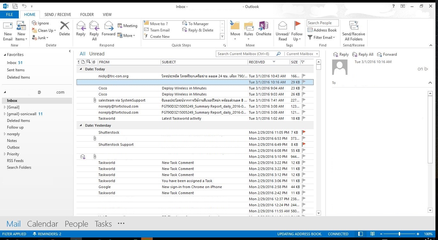Image resolution: width=438 pixels, height=240 pixels.
Task: Show more navigation options (ellipsis)
Action: tap(121, 223)
